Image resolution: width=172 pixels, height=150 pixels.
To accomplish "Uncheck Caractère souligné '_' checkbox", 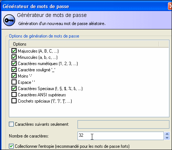I will coord(14,69).
